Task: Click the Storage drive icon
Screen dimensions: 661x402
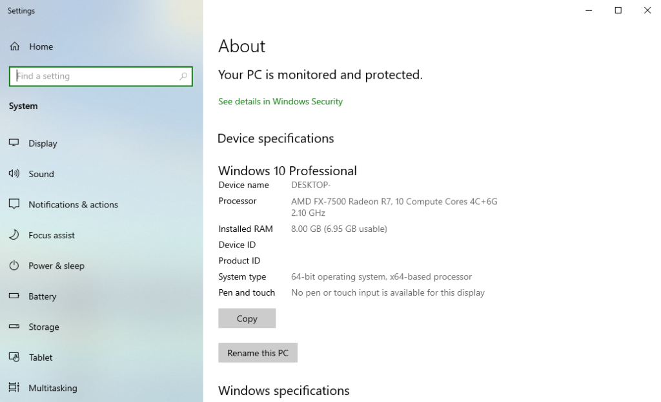Action: pos(14,327)
